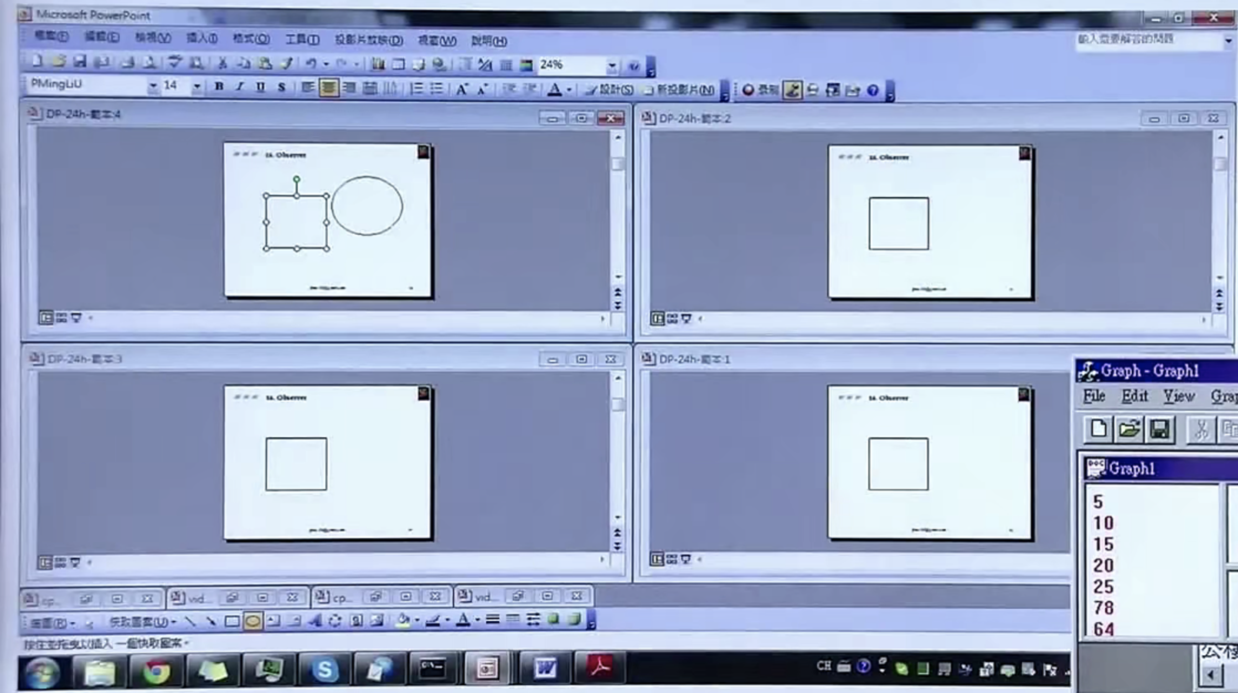Viewport: 1238px width, 693px height.
Task: Expand the formatting toolbar Font Color arrow
Action: click(x=569, y=90)
